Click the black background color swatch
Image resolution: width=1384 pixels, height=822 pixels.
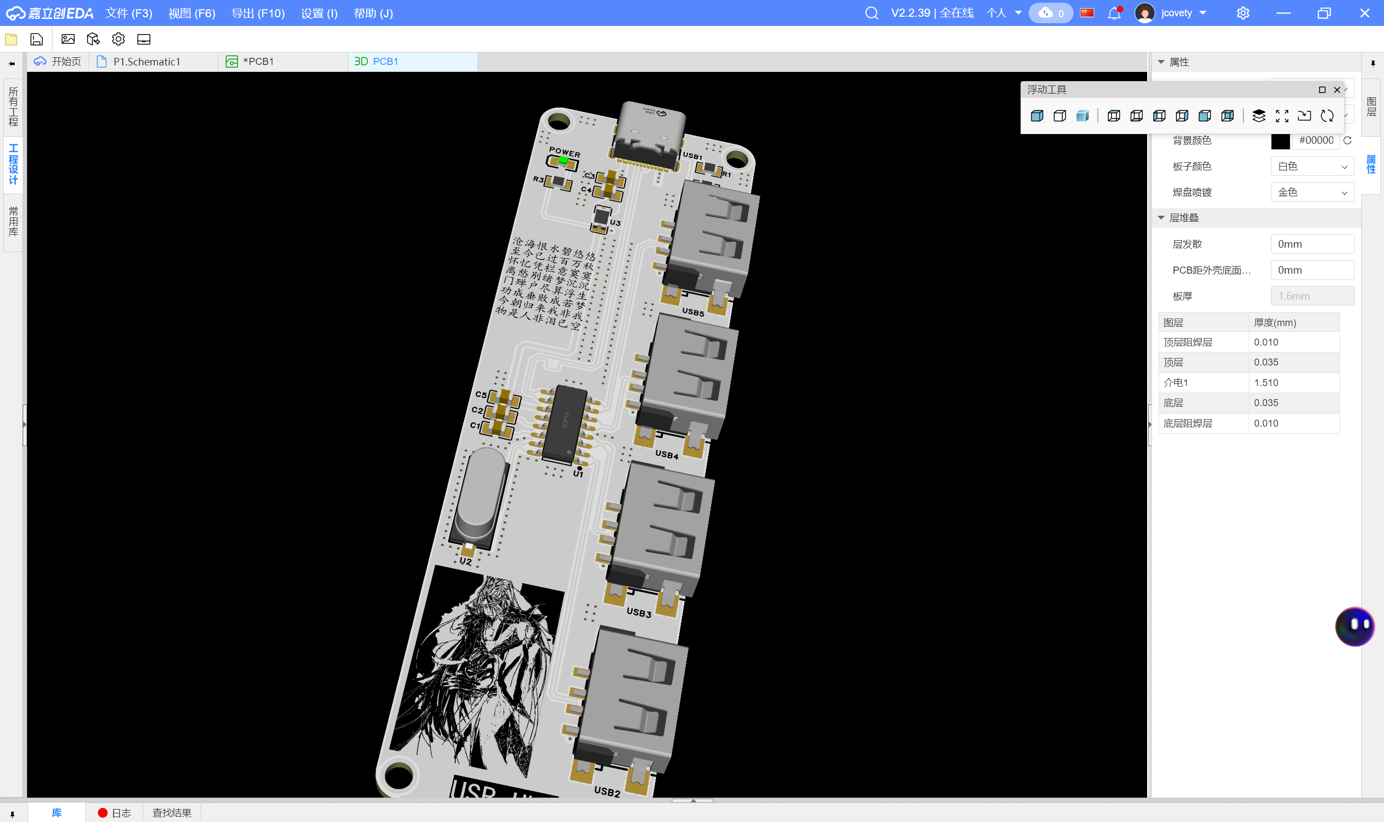(x=1281, y=141)
